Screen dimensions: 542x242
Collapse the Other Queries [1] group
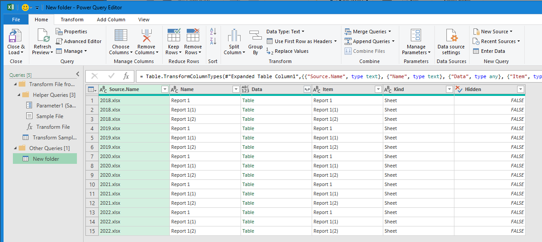(16, 148)
